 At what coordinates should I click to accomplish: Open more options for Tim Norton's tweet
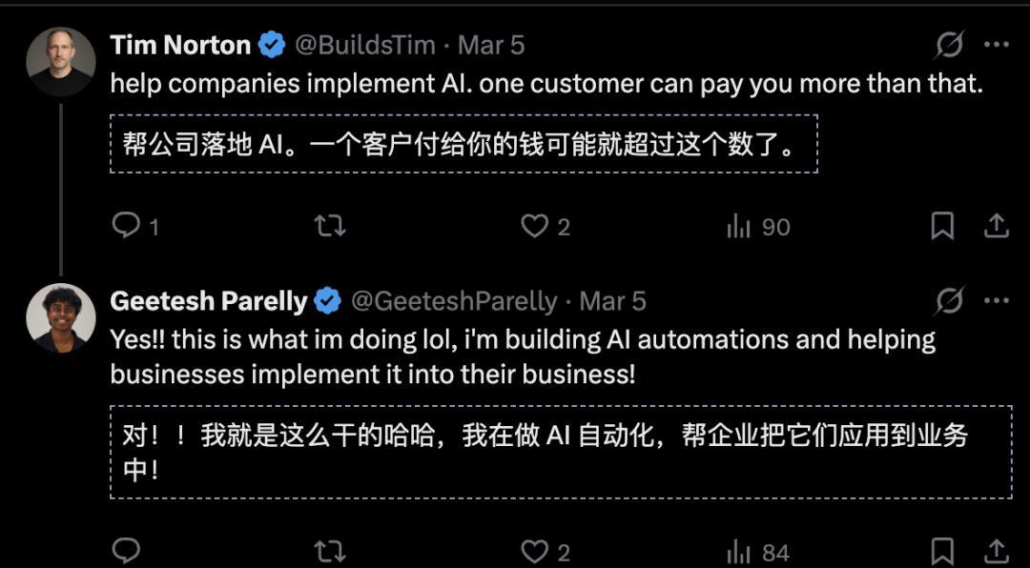996,44
